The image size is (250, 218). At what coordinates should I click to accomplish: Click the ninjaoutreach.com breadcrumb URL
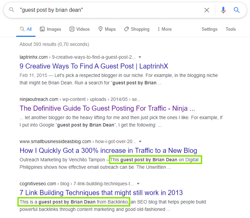80,99
